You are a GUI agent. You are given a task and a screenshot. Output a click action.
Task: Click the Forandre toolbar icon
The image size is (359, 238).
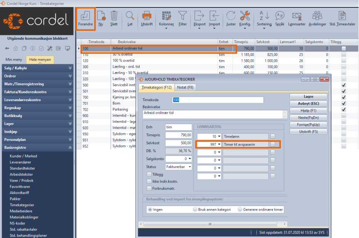point(85,16)
